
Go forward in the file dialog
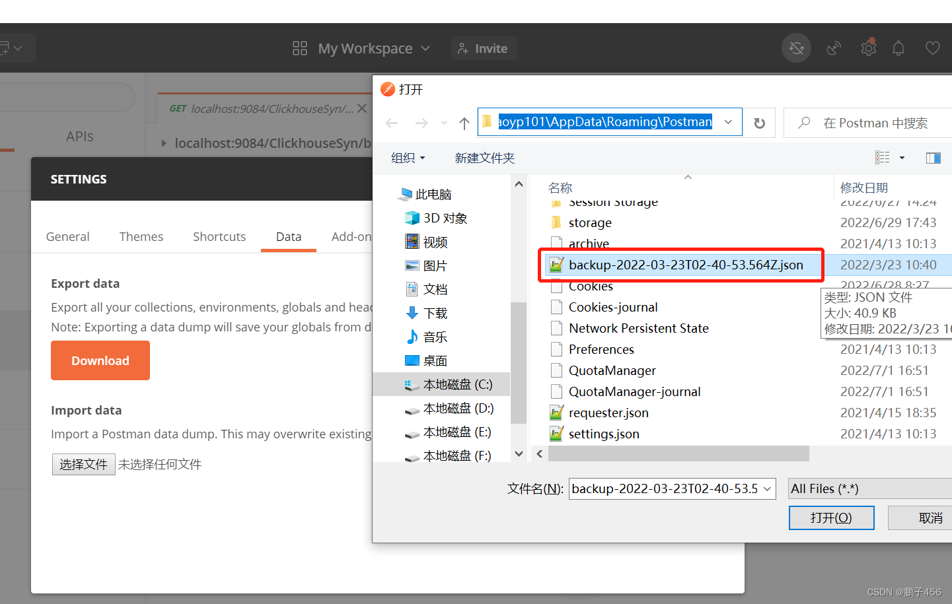click(421, 123)
